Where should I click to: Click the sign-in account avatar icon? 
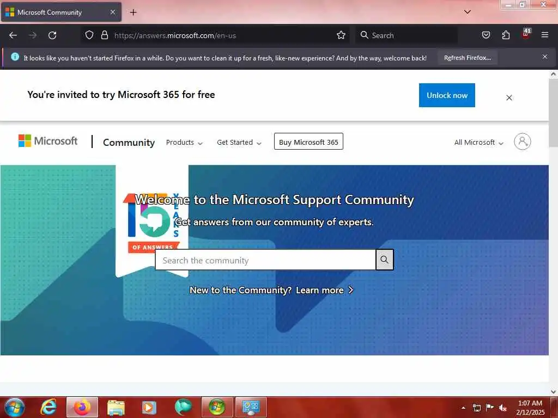tap(523, 142)
